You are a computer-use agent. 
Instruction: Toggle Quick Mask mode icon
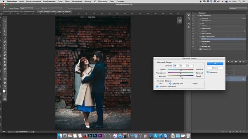(x=5, y=96)
